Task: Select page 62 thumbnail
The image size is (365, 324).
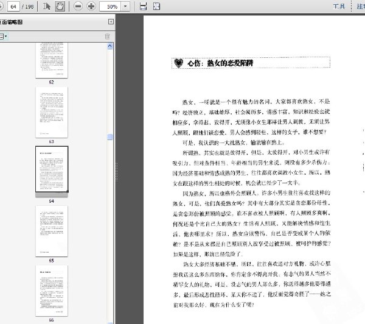Action: (52, 60)
